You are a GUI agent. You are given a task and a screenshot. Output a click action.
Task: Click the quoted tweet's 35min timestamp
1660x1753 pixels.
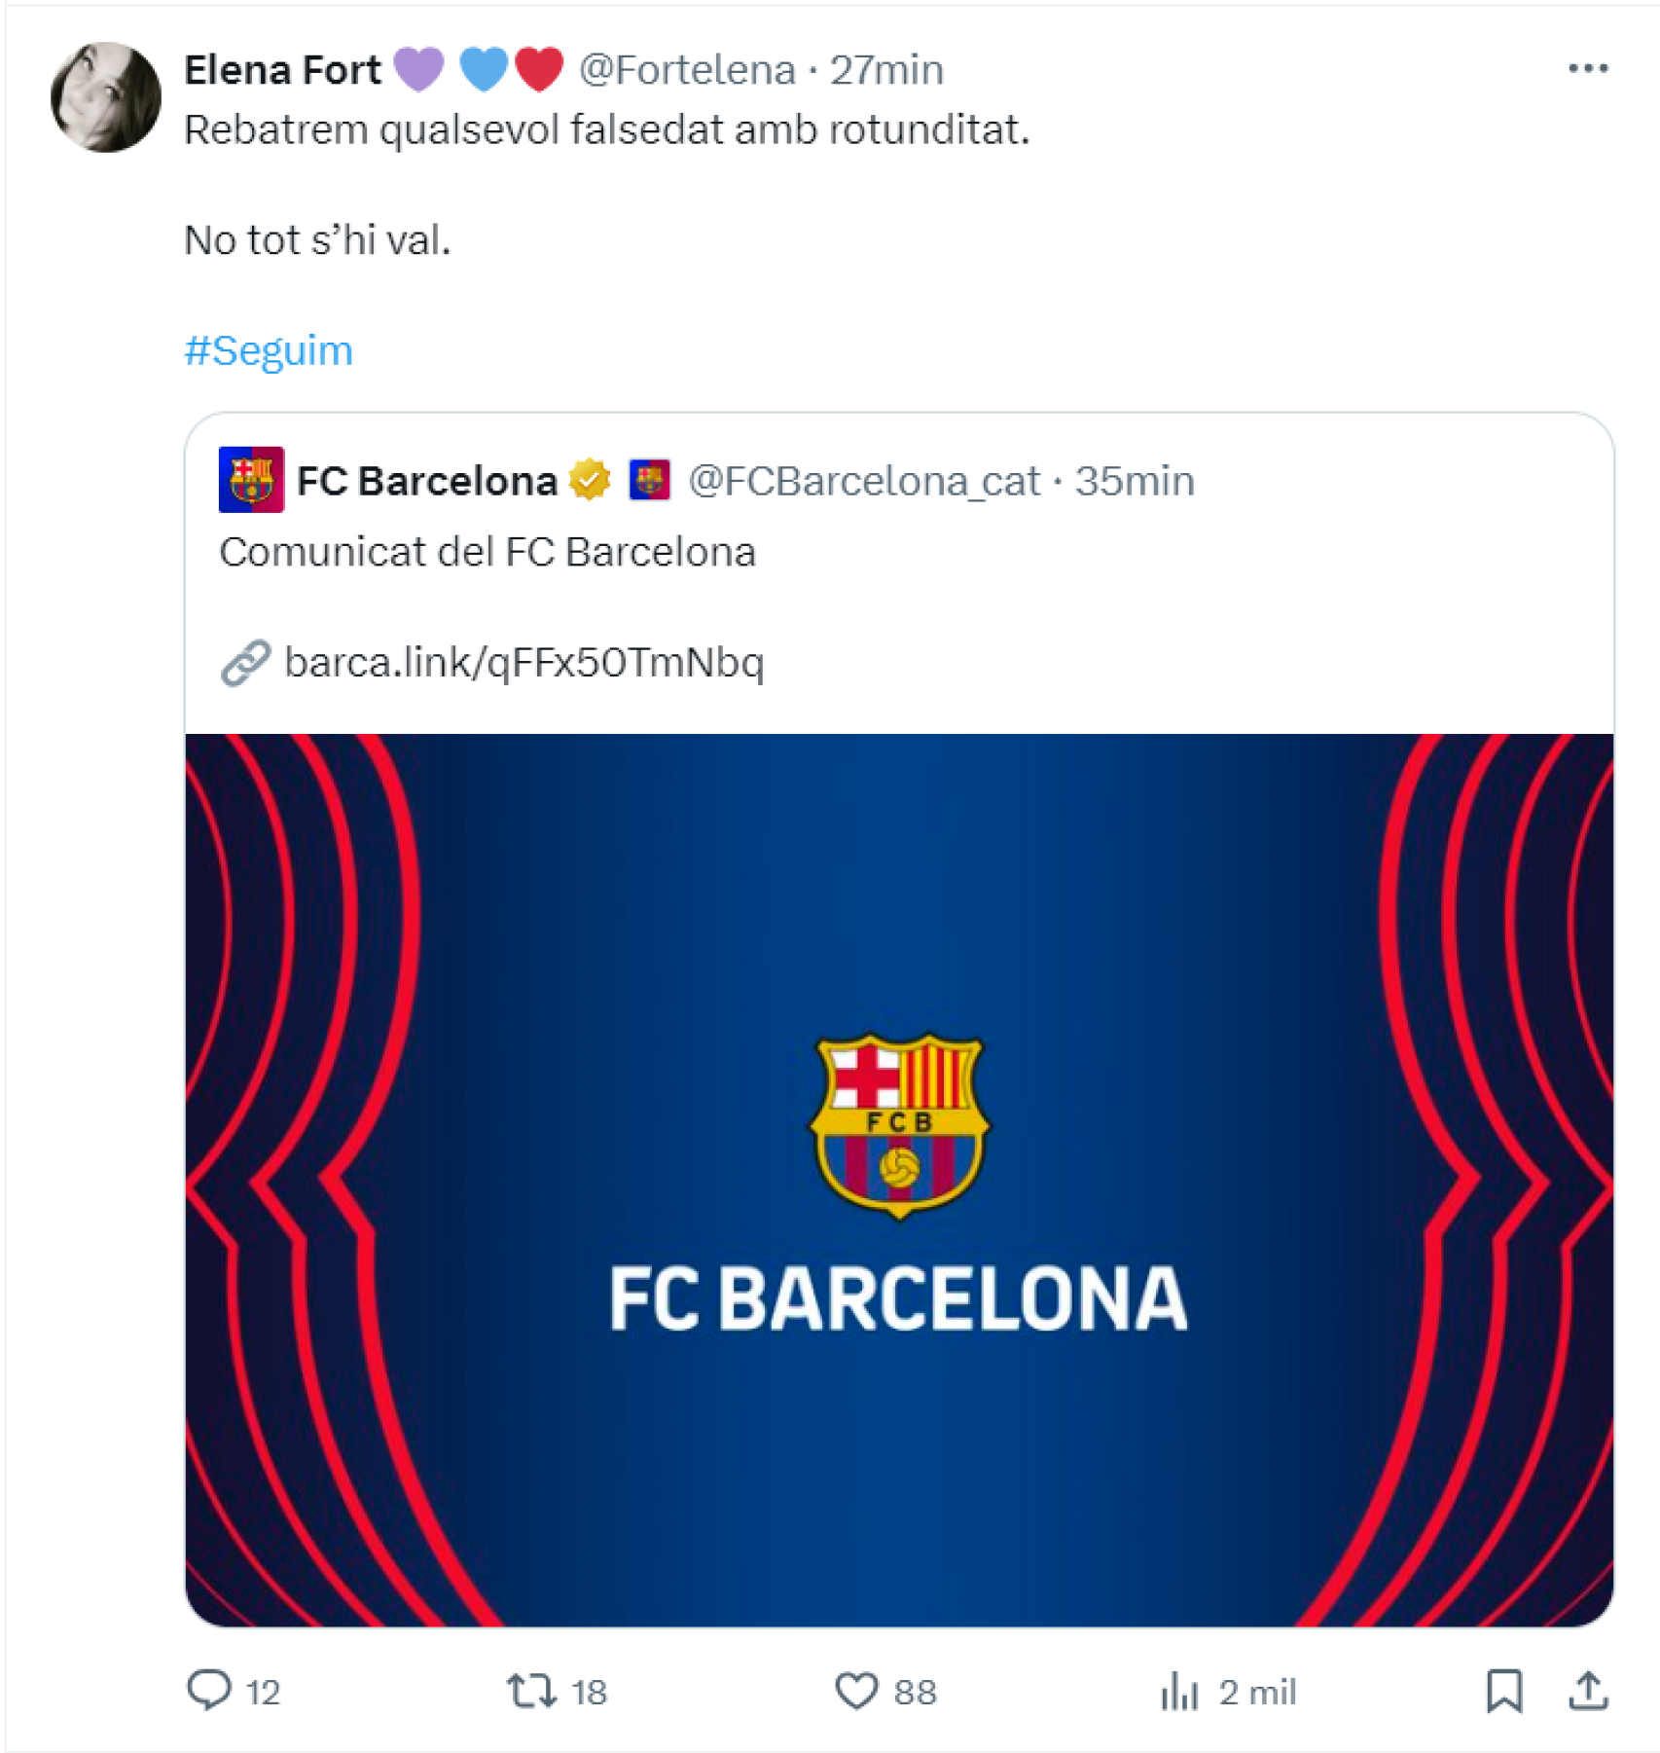1134,481
